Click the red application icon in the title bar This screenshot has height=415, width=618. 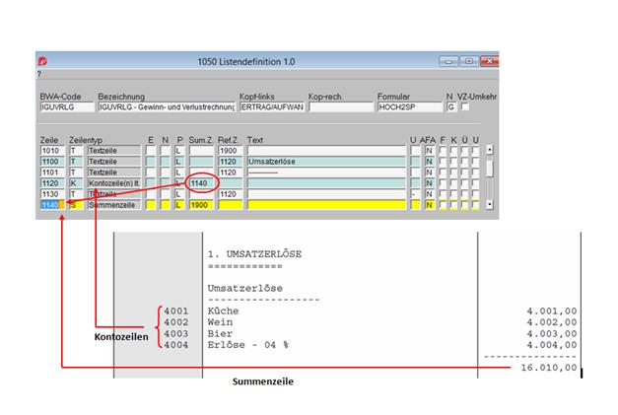42,61
